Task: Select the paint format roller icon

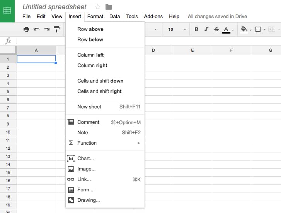Action: click(57, 29)
